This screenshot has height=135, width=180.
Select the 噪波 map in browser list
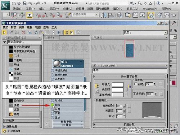pos(24,105)
